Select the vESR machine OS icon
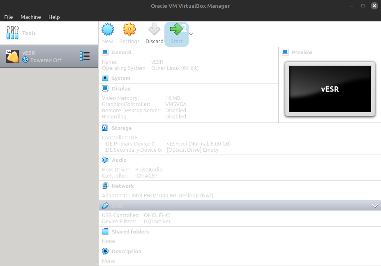The height and width of the screenshot is (266, 381). pos(12,56)
